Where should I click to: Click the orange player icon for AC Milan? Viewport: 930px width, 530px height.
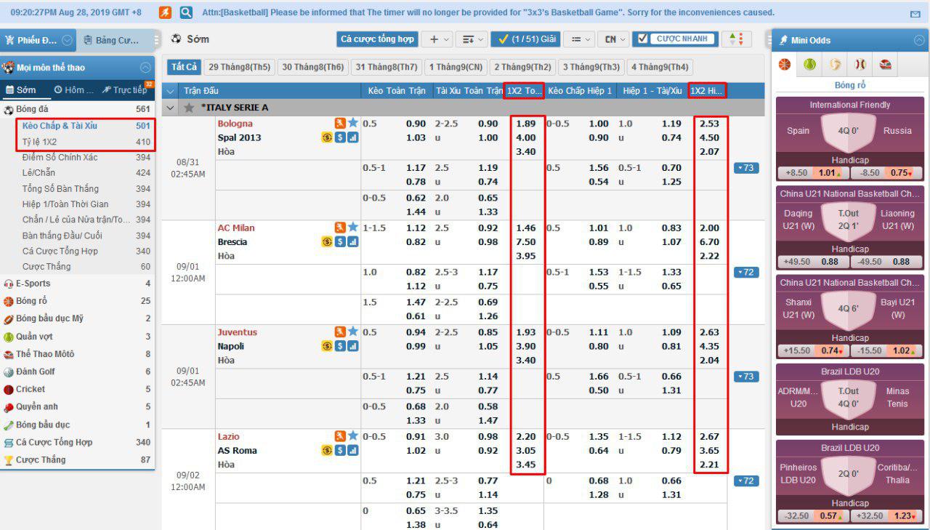tap(340, 228)
